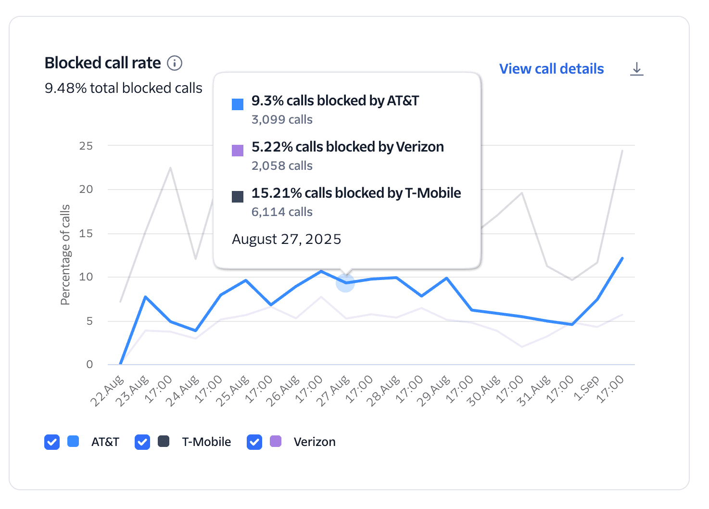Image resolution: width=709 pixels, height=509 pixels.
Task: Click the blue square in the tooltip beside AT&T percentage
Action: (237, 103)
